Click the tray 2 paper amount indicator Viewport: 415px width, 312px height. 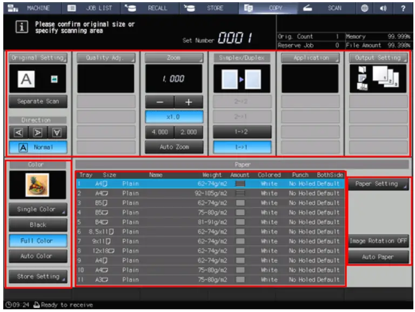[x=240, y=193]
